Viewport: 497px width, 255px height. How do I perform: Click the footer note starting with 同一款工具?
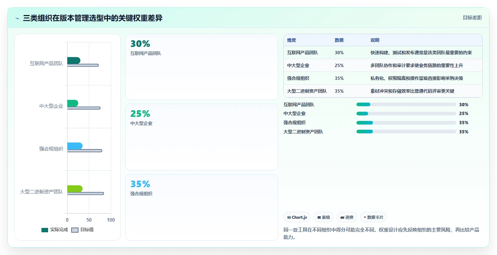381,233
